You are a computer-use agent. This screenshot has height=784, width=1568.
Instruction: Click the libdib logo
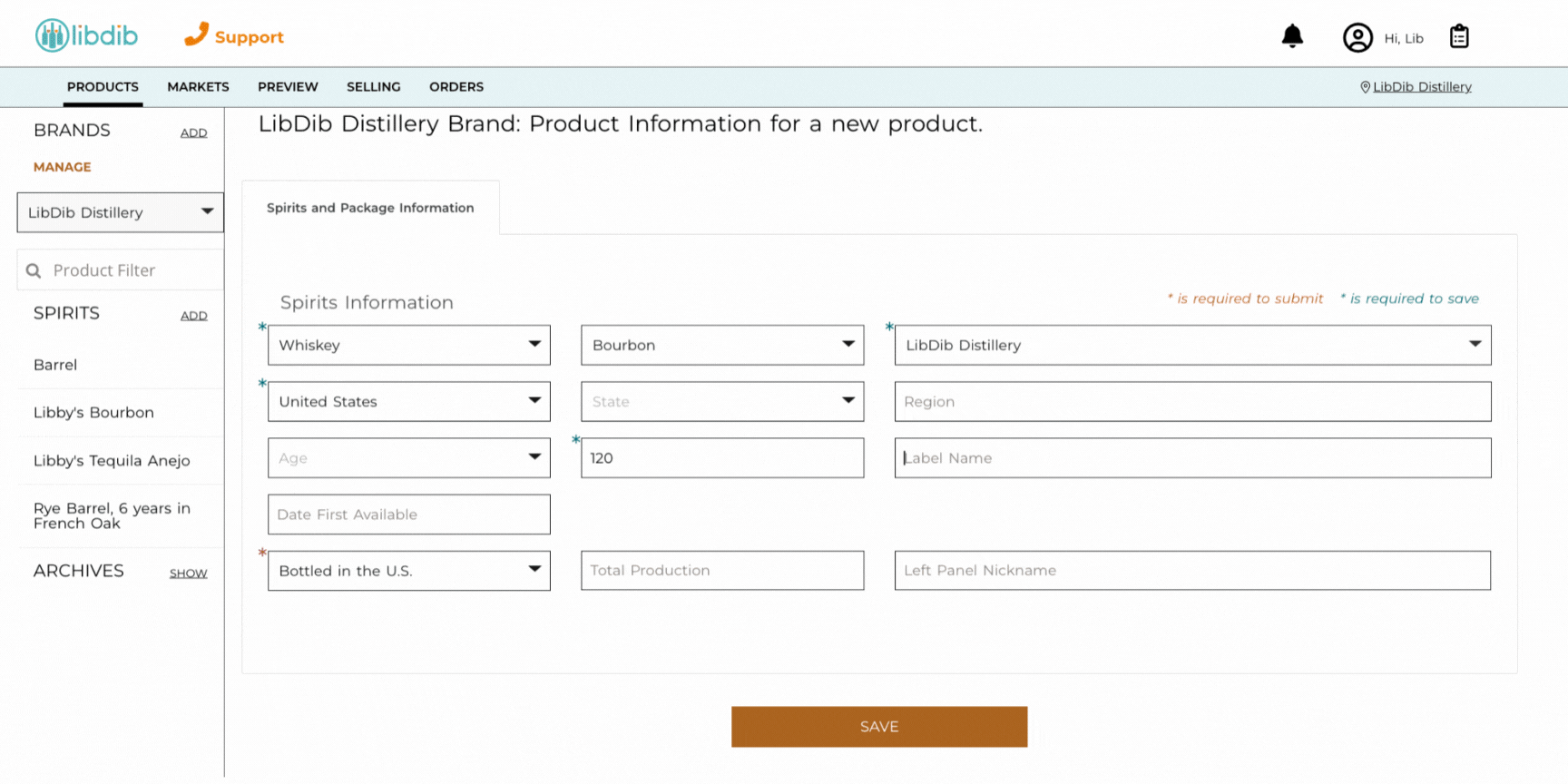tap(87, 35)
